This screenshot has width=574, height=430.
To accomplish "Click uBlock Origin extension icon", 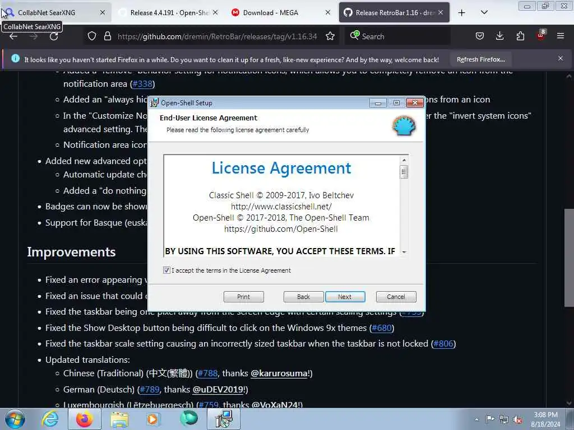I will coord(541,35).
